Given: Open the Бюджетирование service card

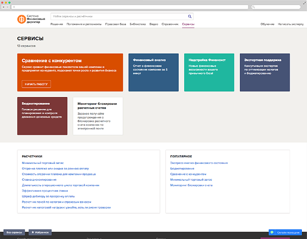Looking at the screenshot, I should (42, 116).
